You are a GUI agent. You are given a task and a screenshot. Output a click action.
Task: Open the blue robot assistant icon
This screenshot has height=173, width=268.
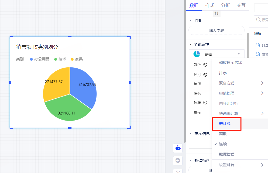pos(178,148)
